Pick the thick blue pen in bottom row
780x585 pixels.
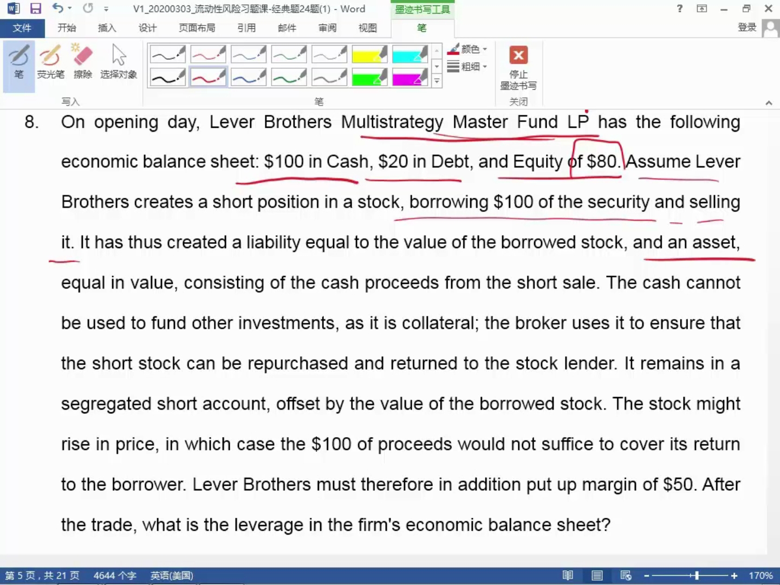[x=249, y=77]
